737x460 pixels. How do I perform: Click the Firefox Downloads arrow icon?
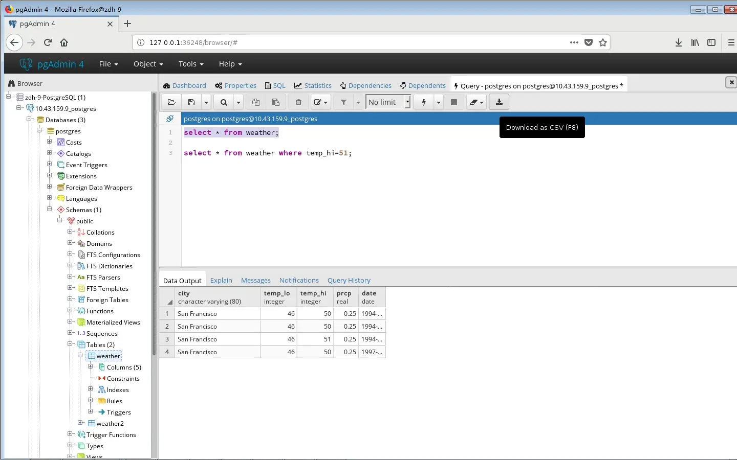pyautogui.click(x=679, y=42)
